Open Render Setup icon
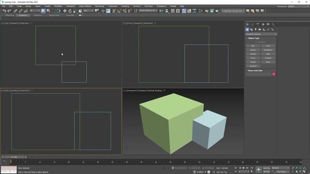The height and width of the screenshot is (174, 310). click(x=207, y=11)
